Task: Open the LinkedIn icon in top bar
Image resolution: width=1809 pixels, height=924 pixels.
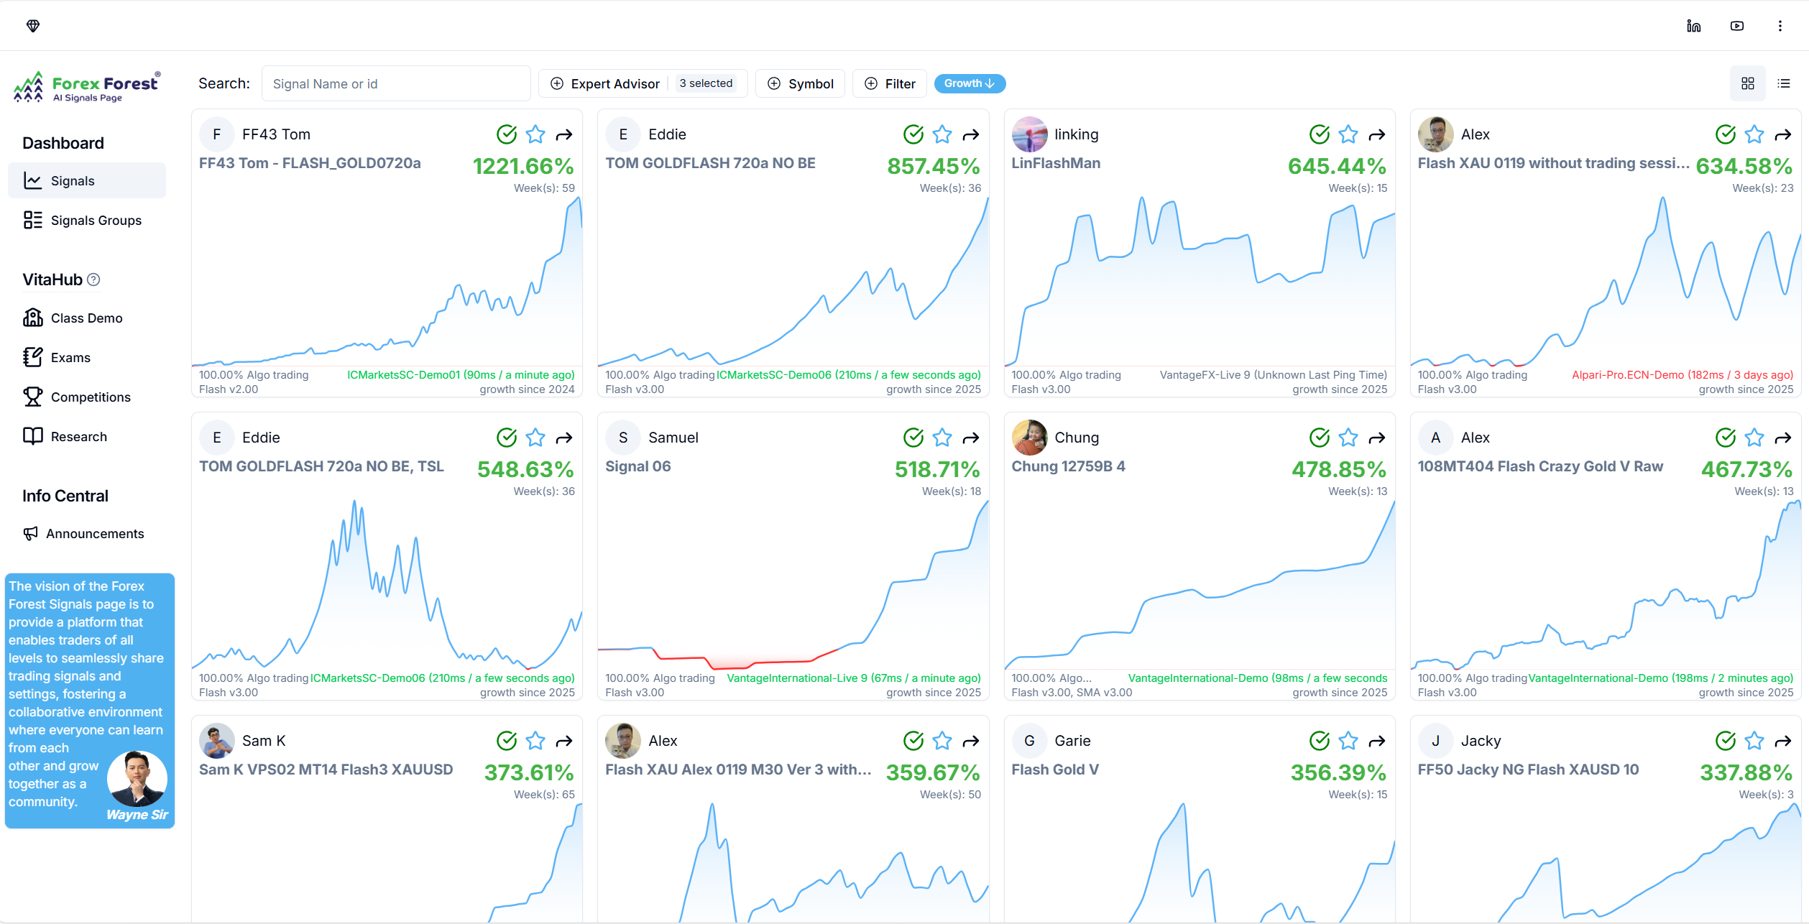Action: [x=1693, y=26]
